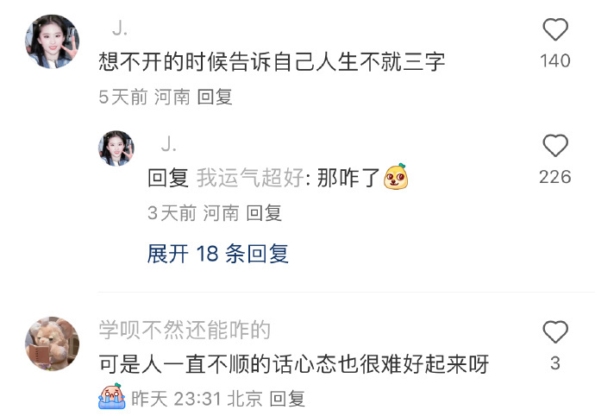Like the comment with 140 likes
Image resolution: width=595 pixels, height=416 pixels.
555,29
